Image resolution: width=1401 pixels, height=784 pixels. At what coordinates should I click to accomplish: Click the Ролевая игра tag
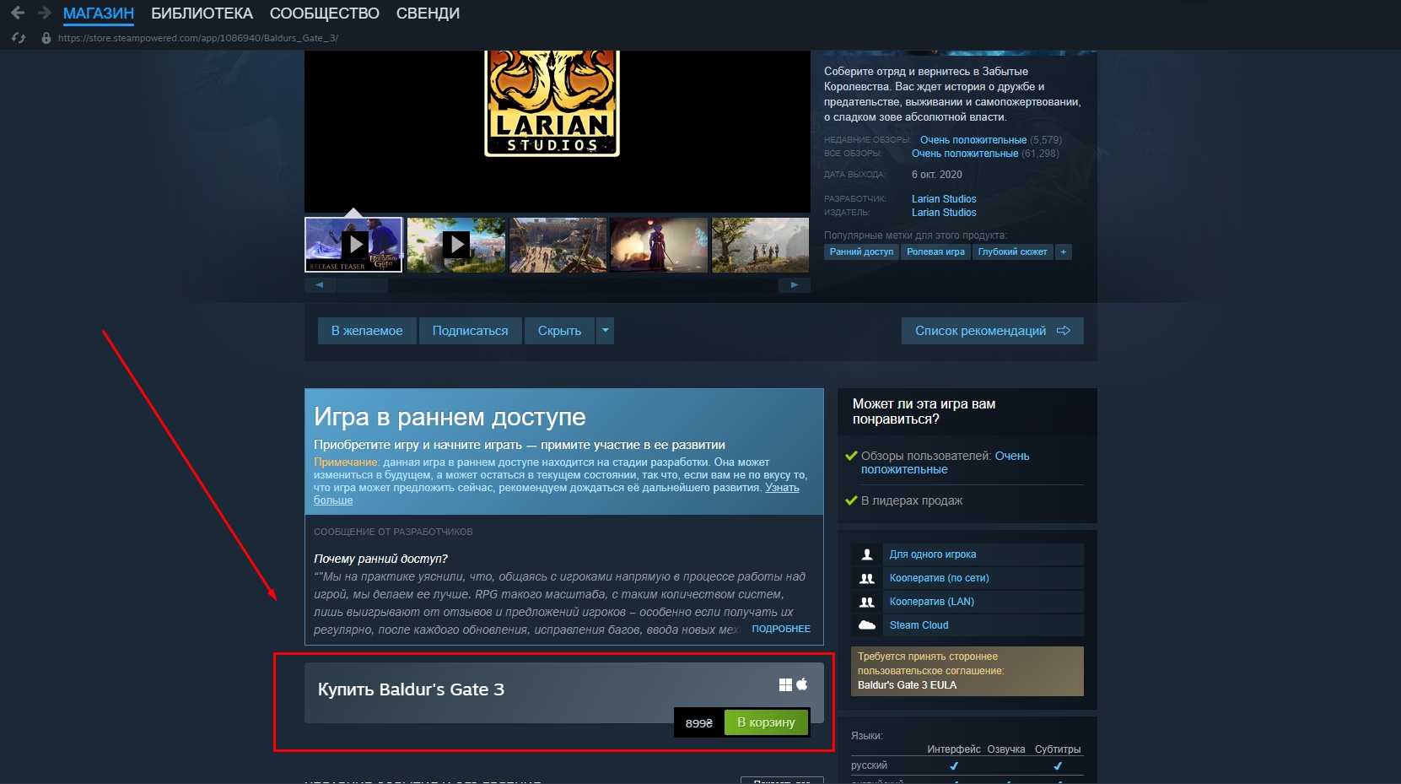tap(935, 251)
